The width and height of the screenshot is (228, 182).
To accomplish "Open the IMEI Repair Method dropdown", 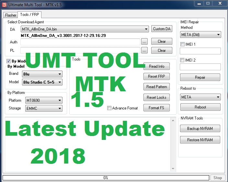I will tap(200, 35).
